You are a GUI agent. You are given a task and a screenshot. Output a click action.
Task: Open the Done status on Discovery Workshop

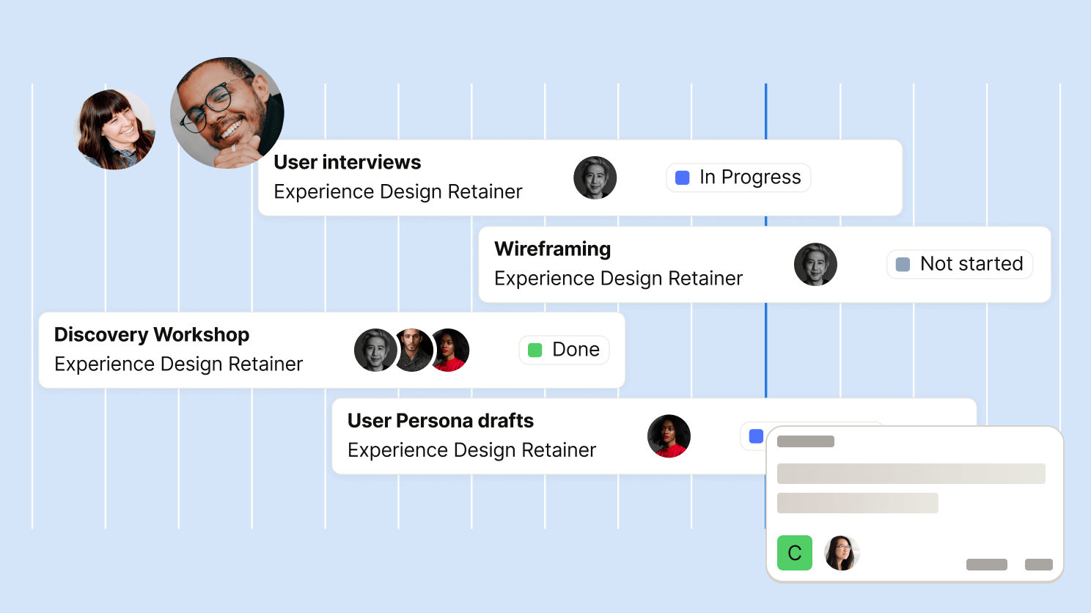tap(564, 350)
